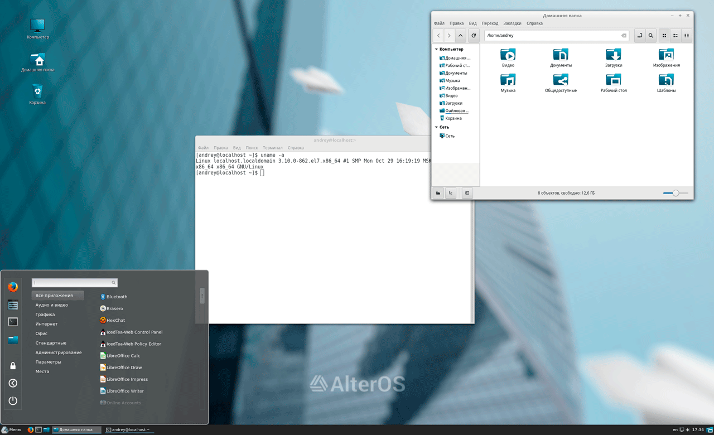Open the Файл menu in file manager
Image resolution: width=714 pixels, height=435 pixels.
pos(439,23)
